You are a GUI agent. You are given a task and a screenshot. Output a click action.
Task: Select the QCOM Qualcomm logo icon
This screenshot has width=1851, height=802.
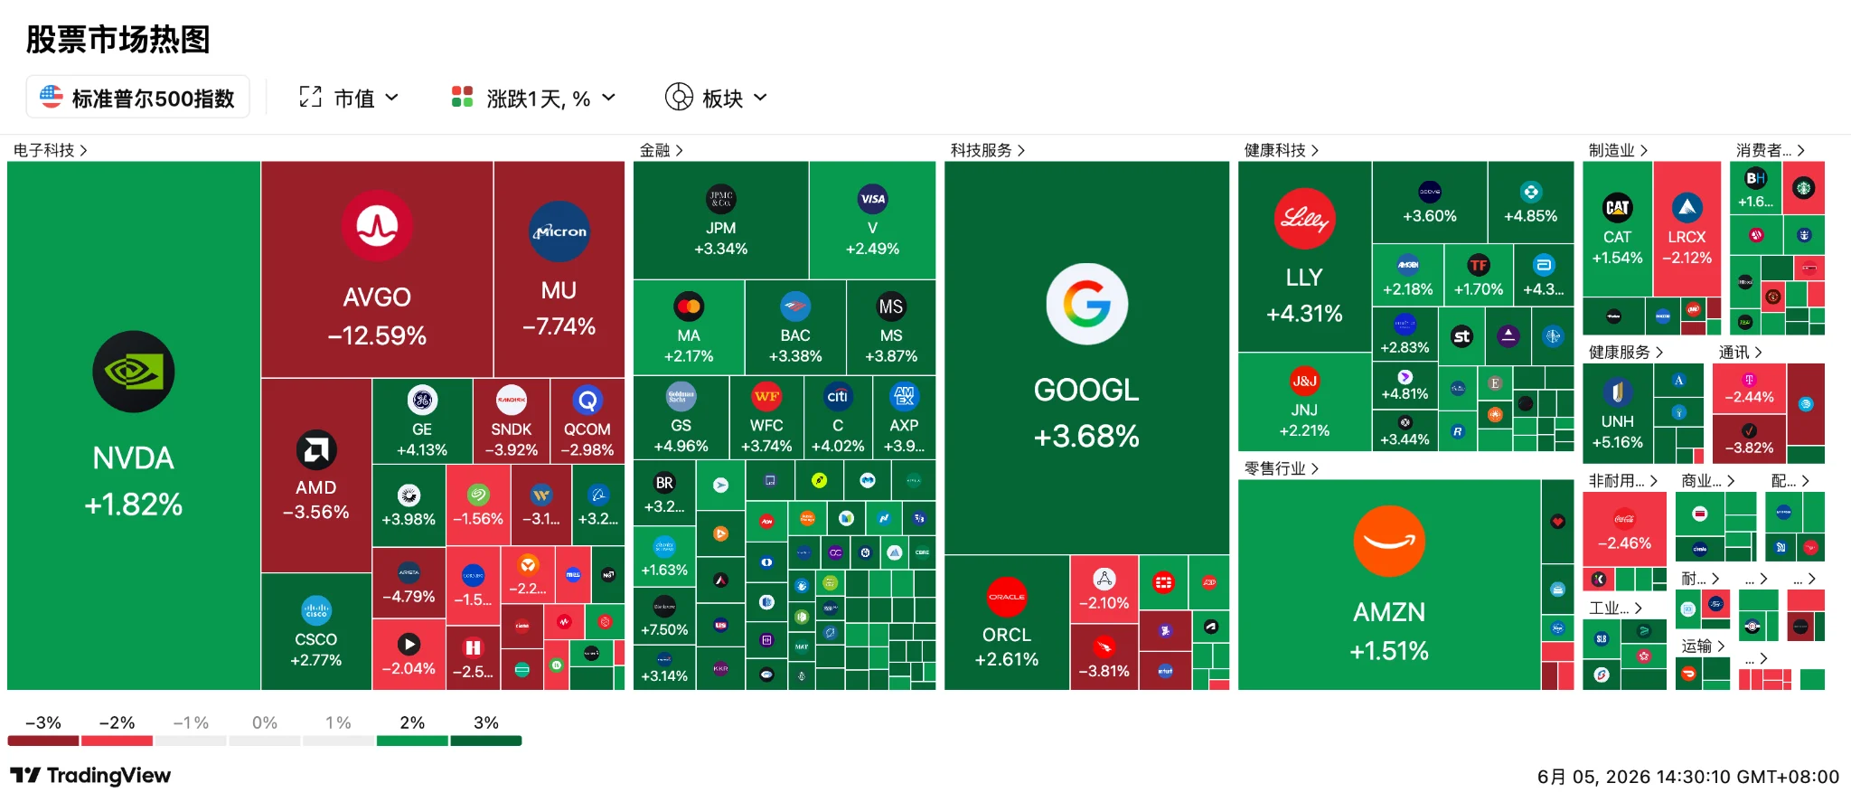point(587,400)
